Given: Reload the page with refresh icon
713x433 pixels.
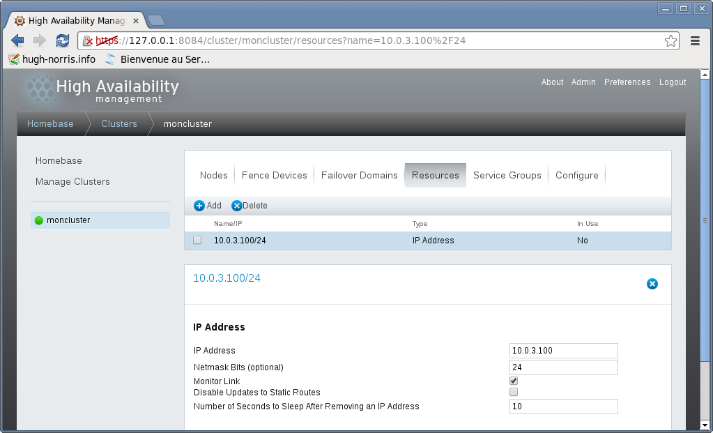Looking at the screenshot, I should click(x=63, y=40).
